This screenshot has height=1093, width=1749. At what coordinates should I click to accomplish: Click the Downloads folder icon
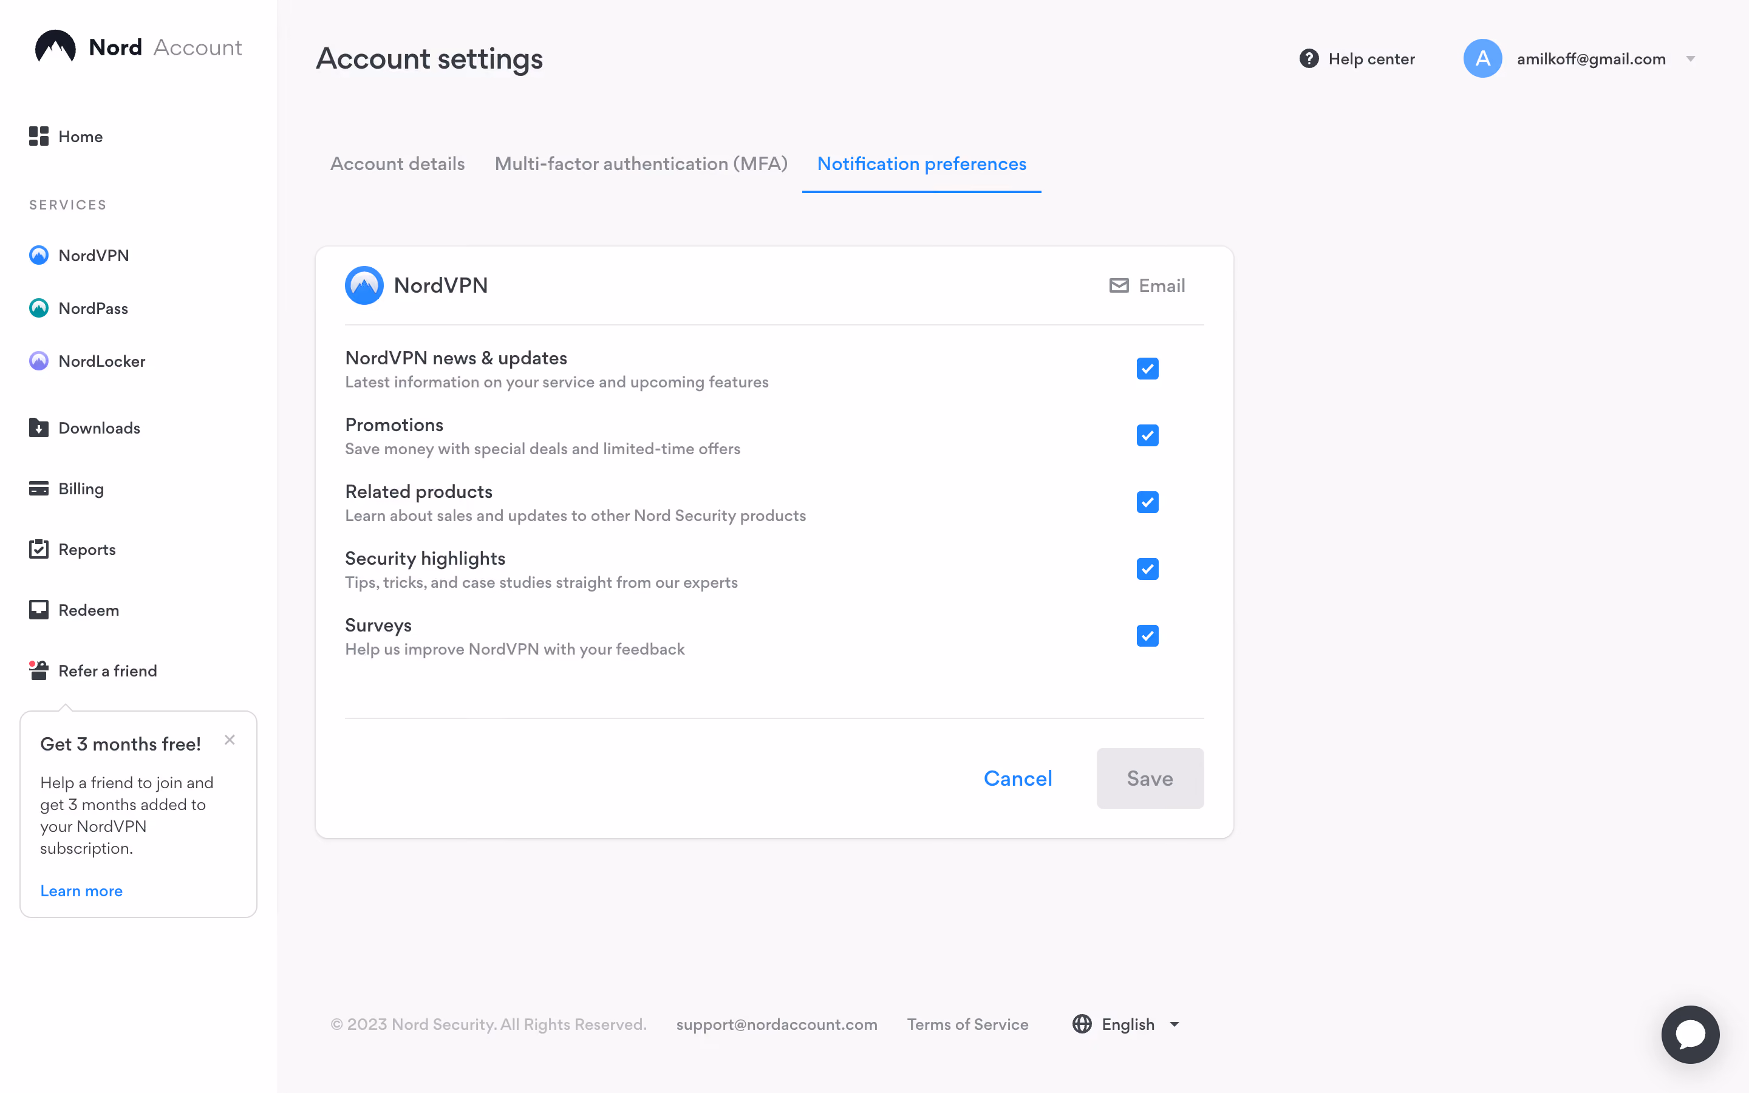[x=39, y=428]
